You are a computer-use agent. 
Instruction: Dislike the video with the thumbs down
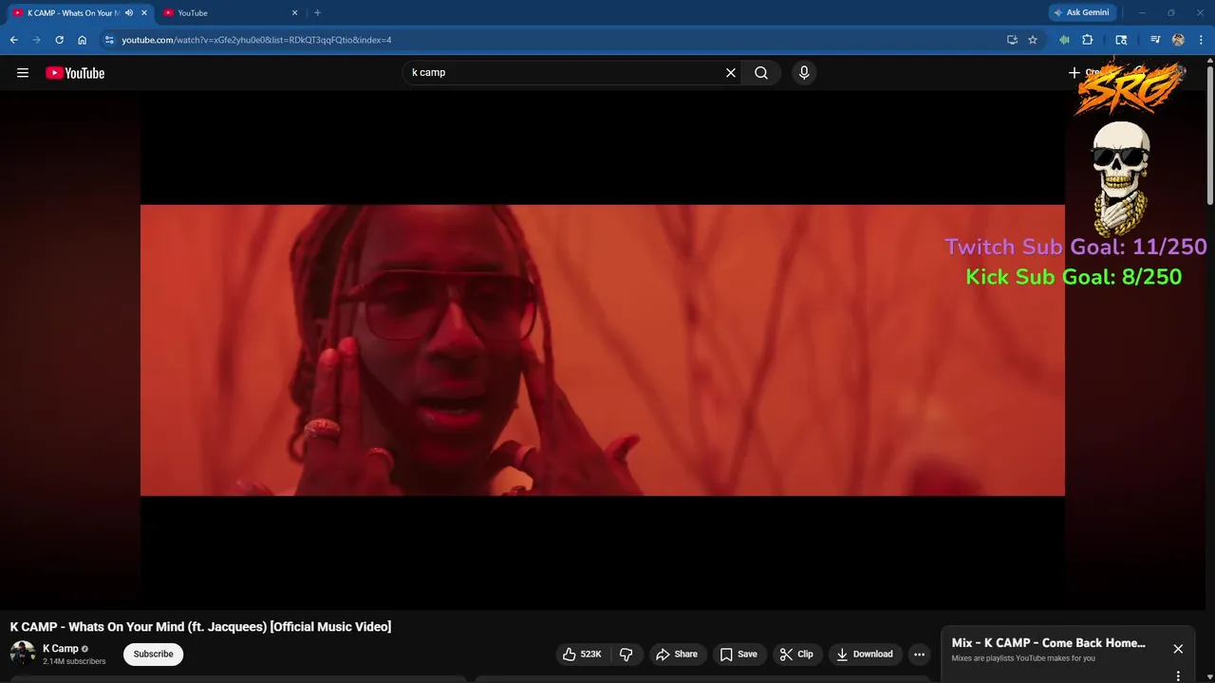(x=626, y=655)
